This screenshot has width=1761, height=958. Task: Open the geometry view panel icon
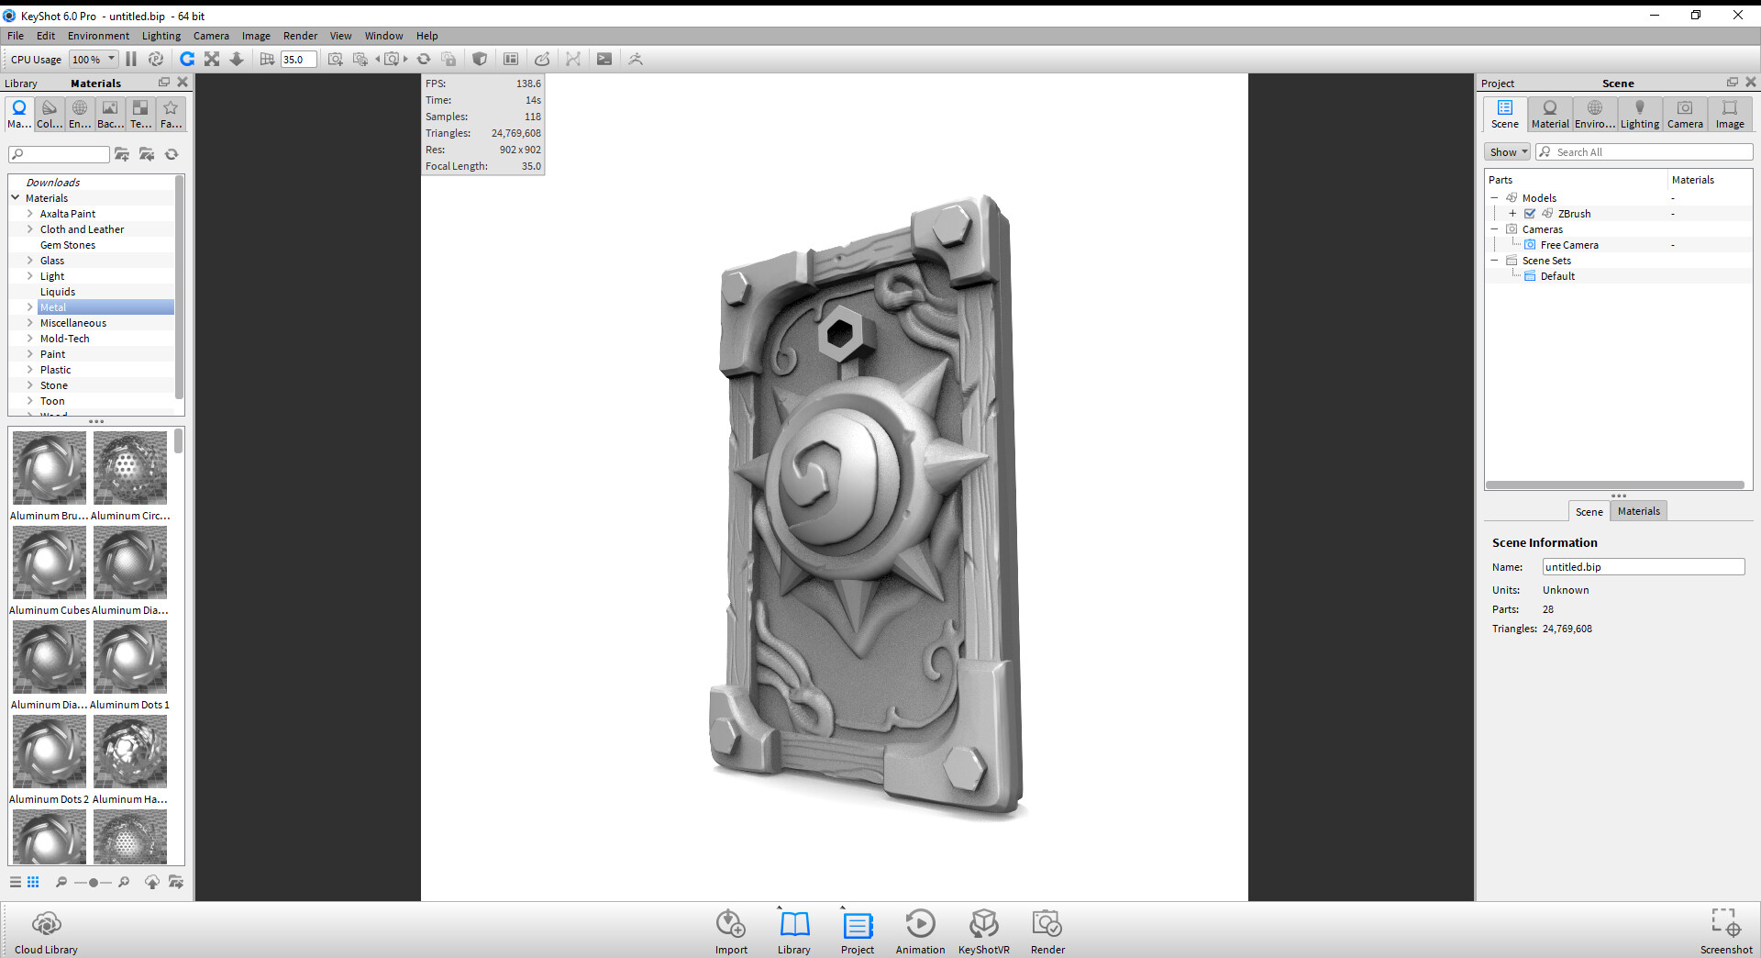(511, 59)
